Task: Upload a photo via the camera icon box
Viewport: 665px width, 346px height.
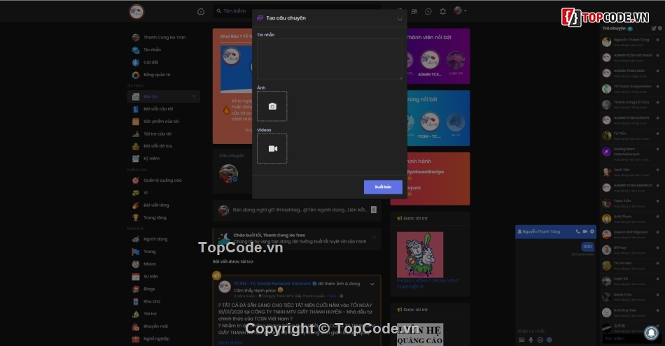Action: (272, 106)
